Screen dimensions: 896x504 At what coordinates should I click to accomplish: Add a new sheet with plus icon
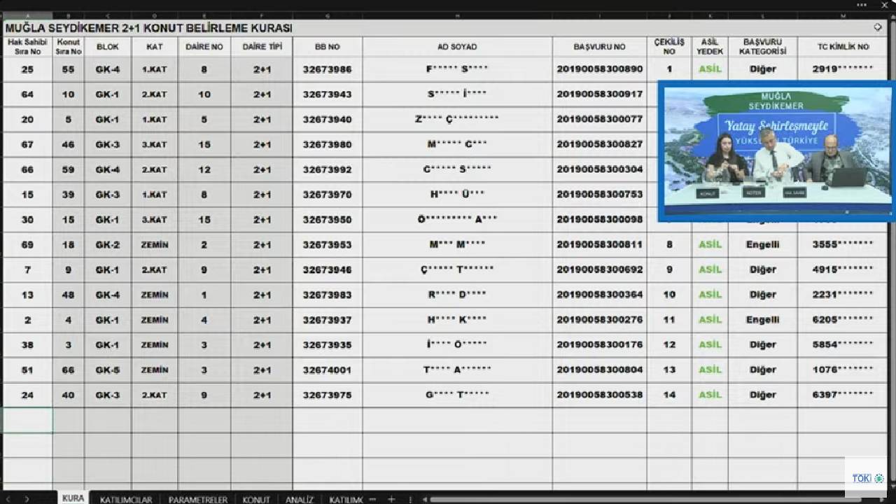click(391, 499)
